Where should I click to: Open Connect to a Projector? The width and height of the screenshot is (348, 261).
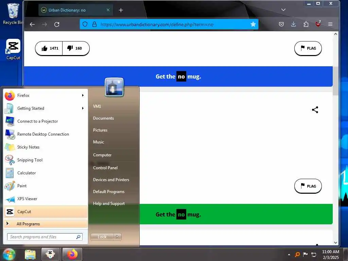46,121
